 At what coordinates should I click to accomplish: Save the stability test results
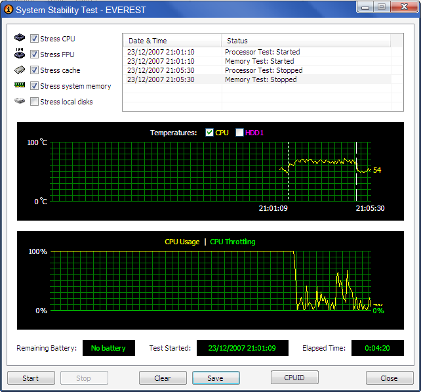(216, 378)
